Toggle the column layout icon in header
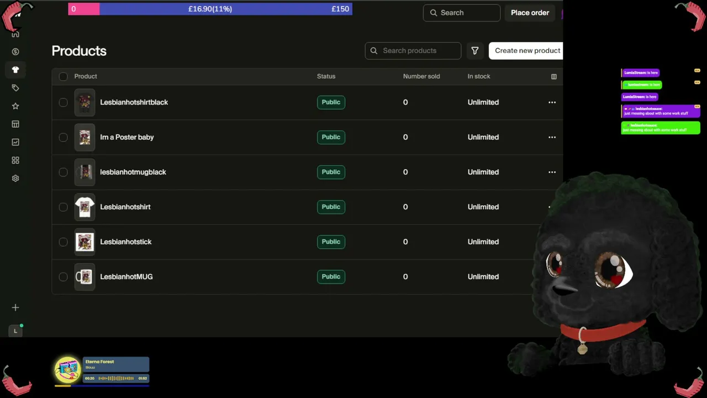Viewport: 707px width, 398px height. coord(554,76)
